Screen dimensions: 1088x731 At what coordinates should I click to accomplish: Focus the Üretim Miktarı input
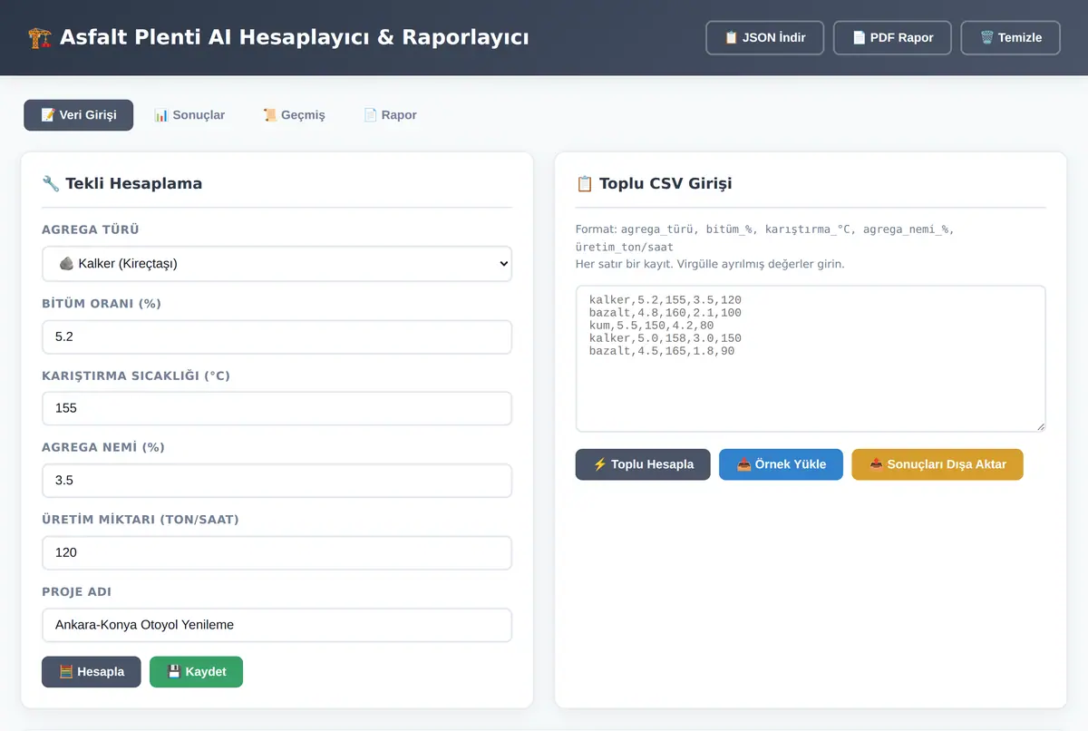(x=277, y=552)
